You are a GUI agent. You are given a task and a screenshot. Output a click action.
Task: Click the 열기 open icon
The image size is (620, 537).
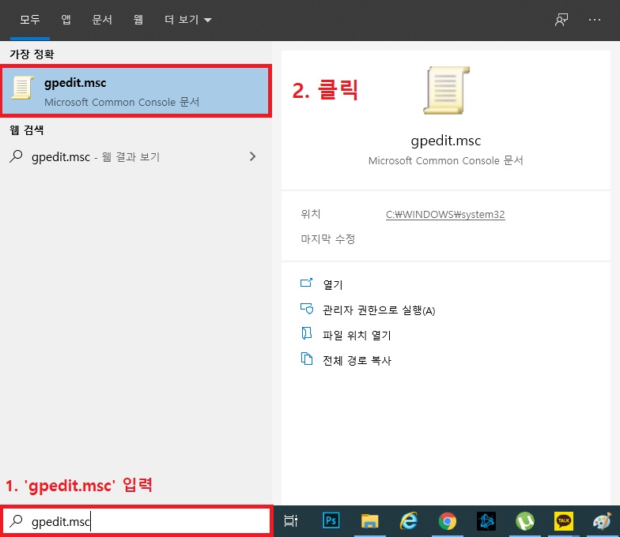(x=307, y=283)
